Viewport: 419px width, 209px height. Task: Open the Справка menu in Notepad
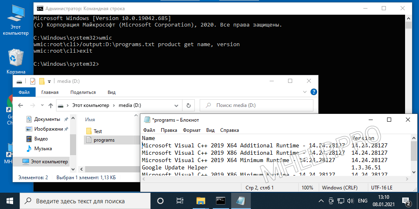tap(230, 130)
